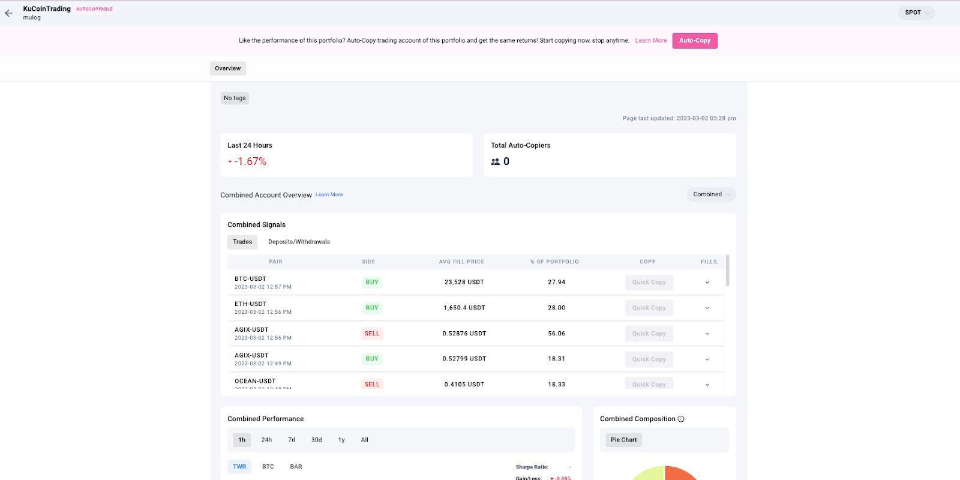Open the SPOT dropdown
This screenshot has height=480, width=960.
click(916, 13)
